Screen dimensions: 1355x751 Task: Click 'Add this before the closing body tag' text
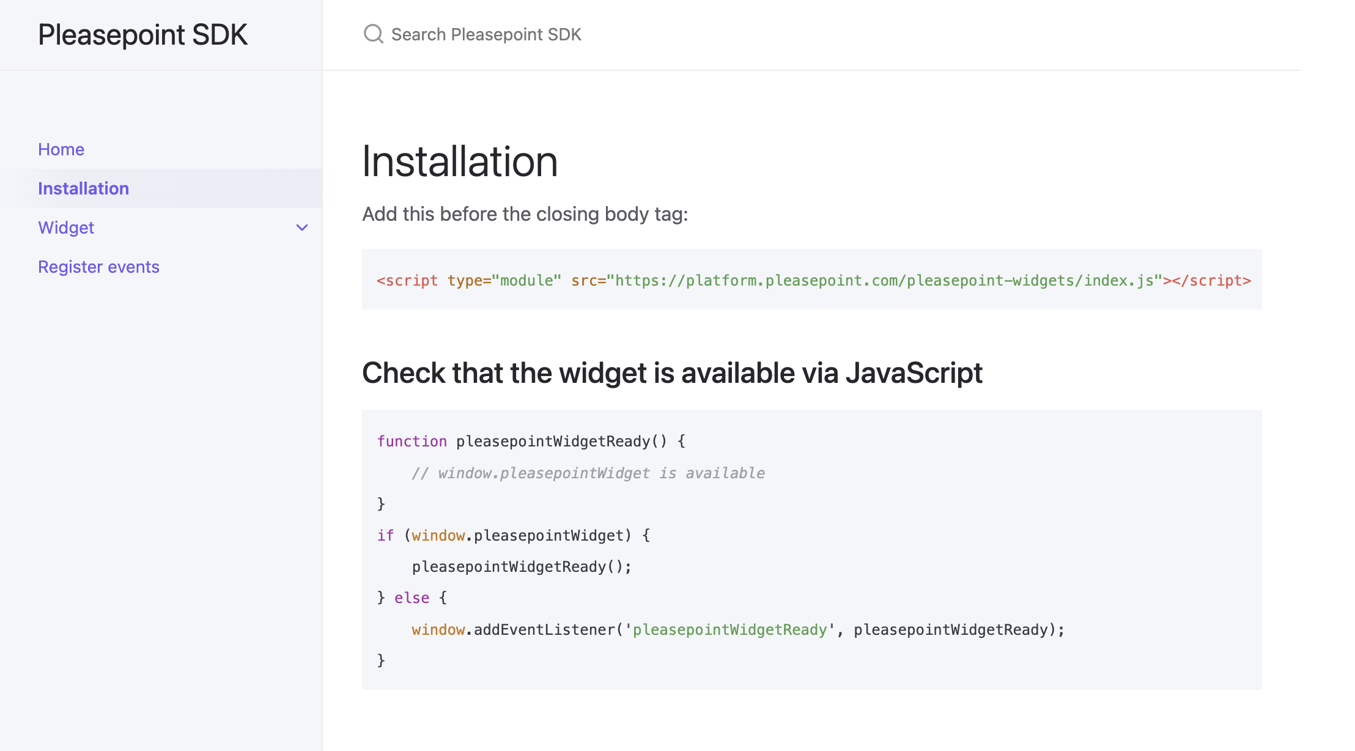pos(525,214)
